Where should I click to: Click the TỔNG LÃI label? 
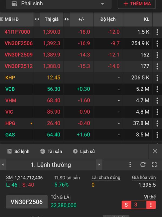coord(60,197)
